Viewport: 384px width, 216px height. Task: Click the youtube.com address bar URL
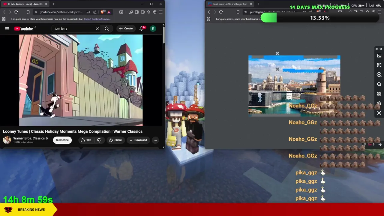pyautogui.click(x=61, y=12)
